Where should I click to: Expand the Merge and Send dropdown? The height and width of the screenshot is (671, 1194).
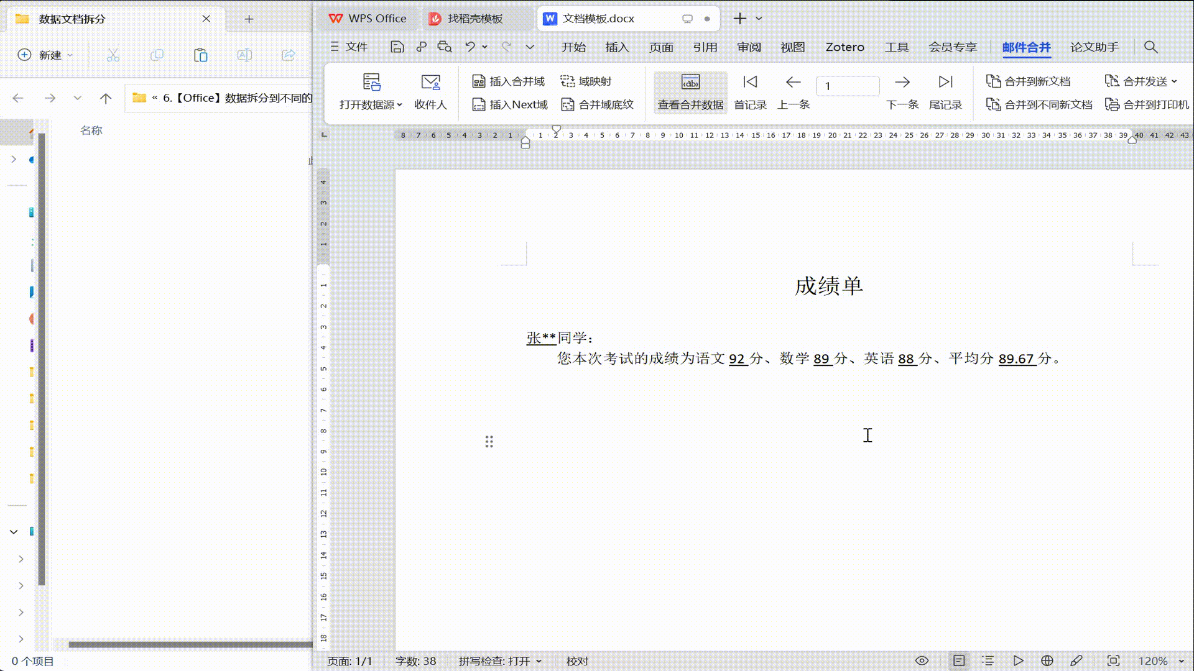(1174, 81)
